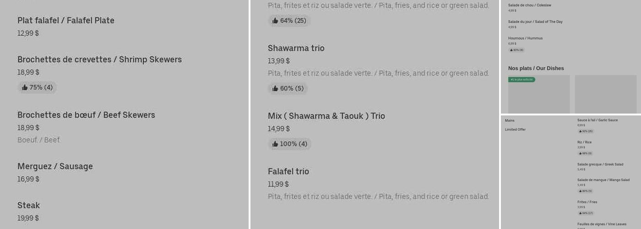Click Mango Salad thumbs-up rating icon
Viewport: 641px width, 229px height.
tap(580, 191)
